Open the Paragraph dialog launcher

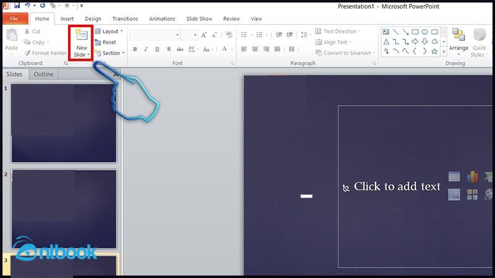pyautogui.click(x=374, y=64)
